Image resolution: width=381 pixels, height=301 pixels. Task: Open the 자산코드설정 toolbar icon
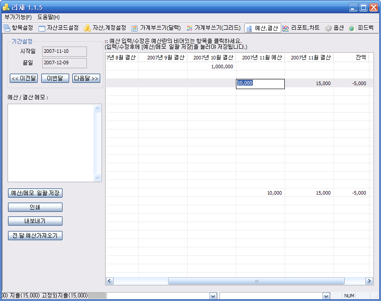coord(42,28)
